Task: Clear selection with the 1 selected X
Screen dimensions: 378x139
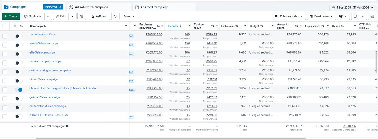Action: (x=60, y=7)
